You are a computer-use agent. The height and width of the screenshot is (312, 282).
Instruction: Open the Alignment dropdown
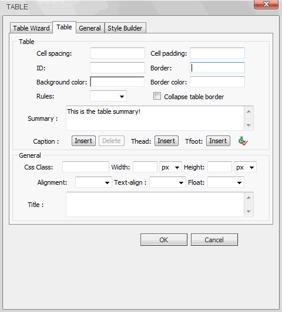93,182
